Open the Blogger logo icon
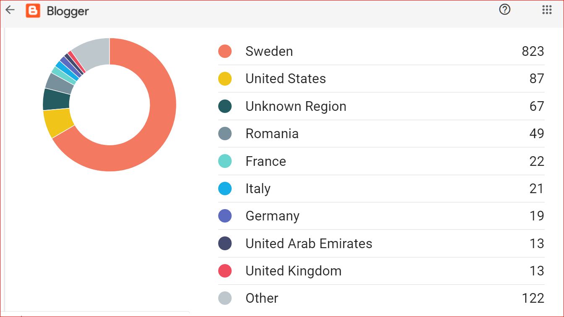564x317 pixels. point(33,10)
